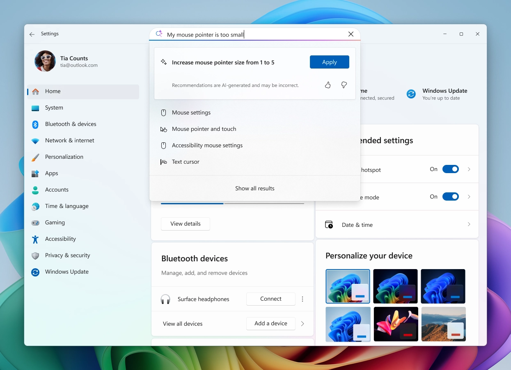Click the Accessibility mouse settings icon

163,145
